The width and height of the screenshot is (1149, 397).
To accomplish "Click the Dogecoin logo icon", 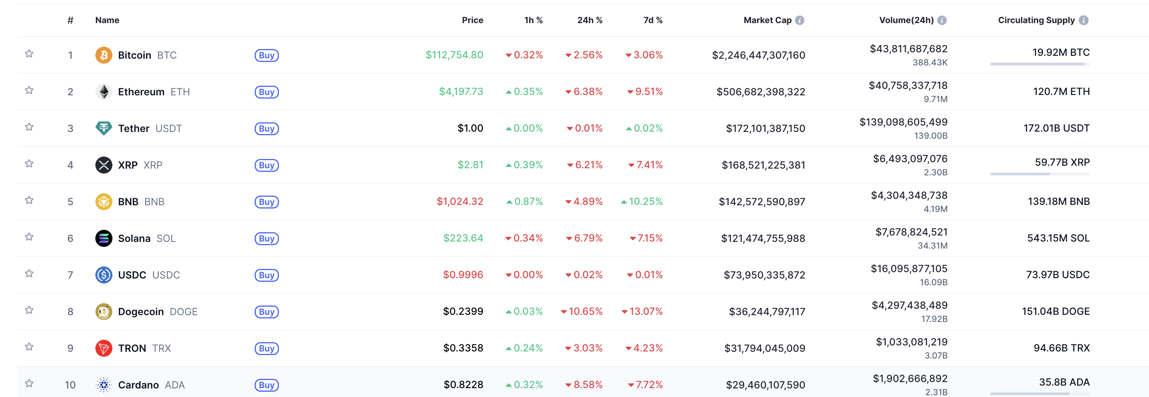I will click(x=104, y=311).
